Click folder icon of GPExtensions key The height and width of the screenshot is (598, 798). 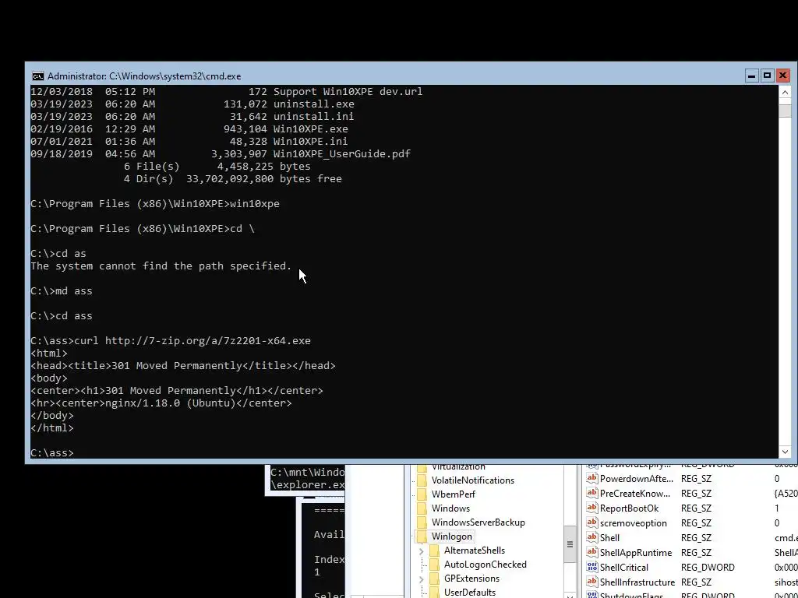click(x=435, y=579)
